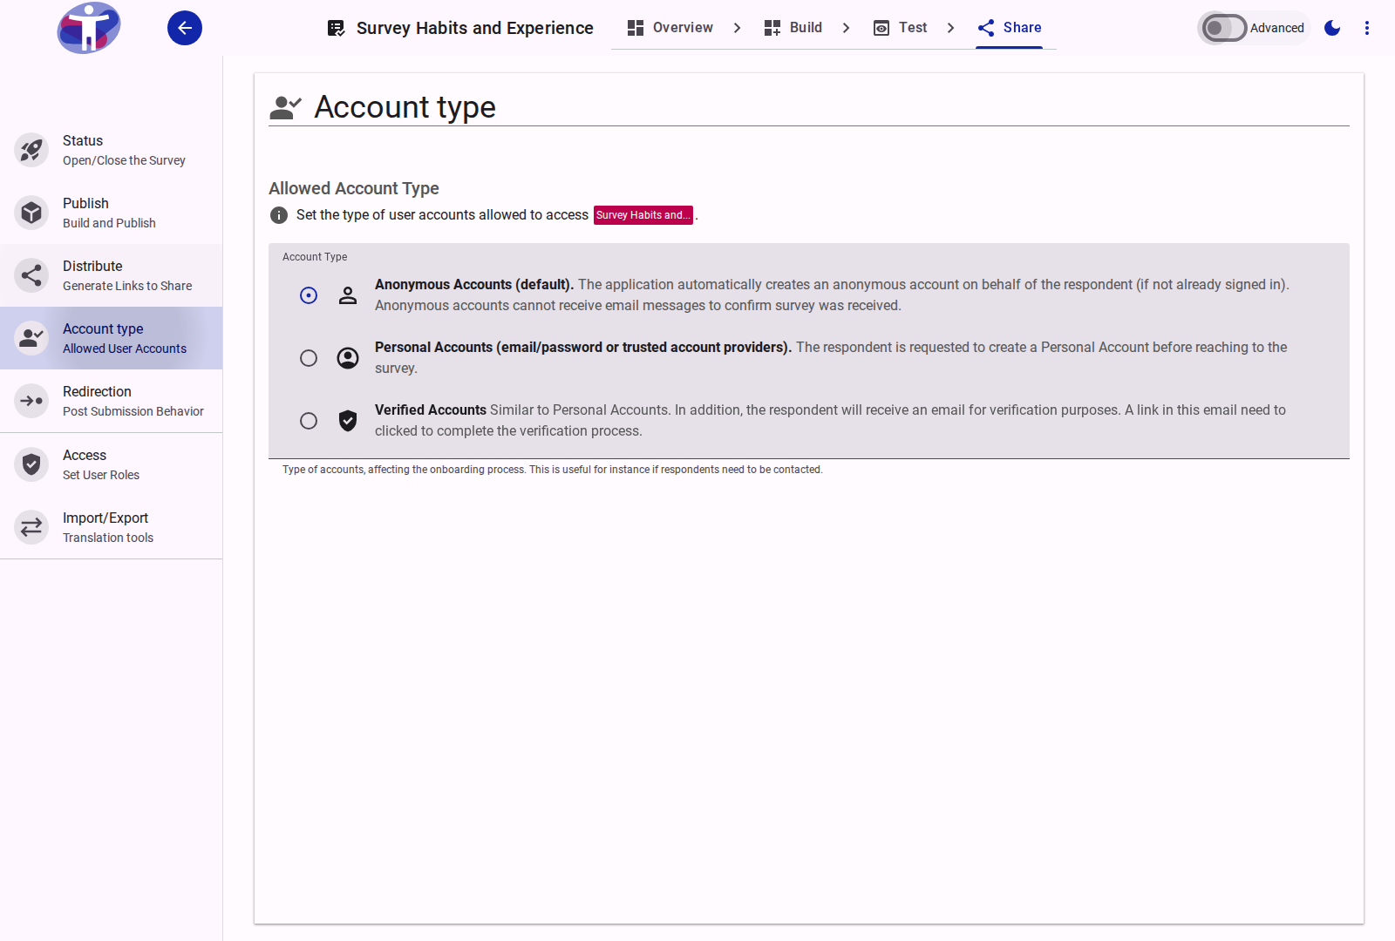Click the survey form icon beside the title

click(336, 28)
